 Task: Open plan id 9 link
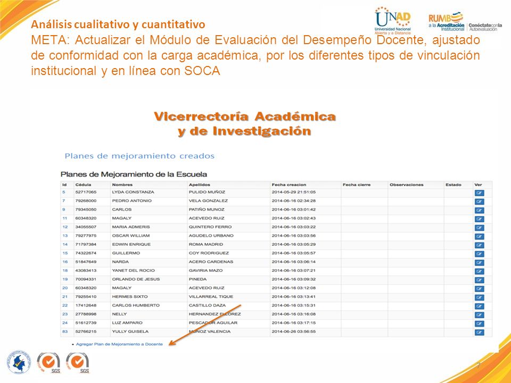64,210
